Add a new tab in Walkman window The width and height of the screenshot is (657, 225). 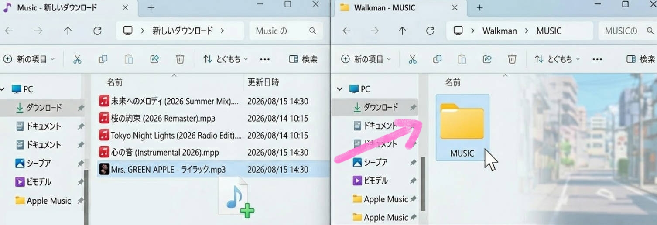pos(479,8)
